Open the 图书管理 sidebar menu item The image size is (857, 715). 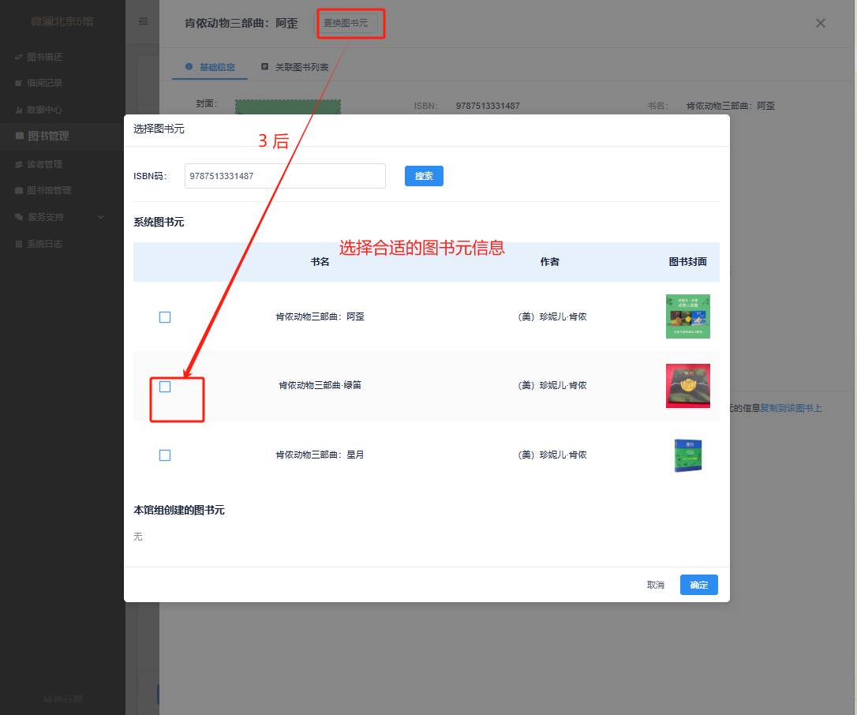pos(47,137)
